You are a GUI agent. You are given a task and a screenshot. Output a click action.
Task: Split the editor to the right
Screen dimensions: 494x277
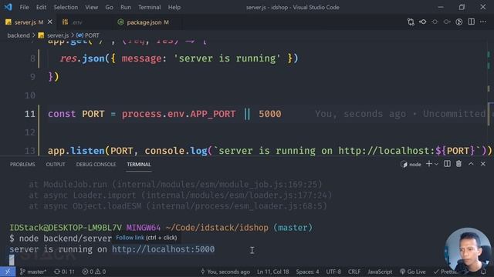click(472, 22)
